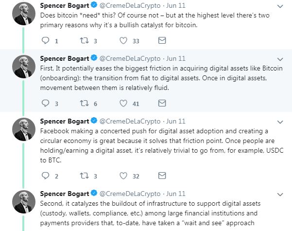
Task: Like the tweet with 32 likes
Action: (x=123, y=176)
